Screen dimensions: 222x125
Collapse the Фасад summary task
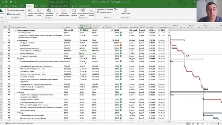(18, 113)
